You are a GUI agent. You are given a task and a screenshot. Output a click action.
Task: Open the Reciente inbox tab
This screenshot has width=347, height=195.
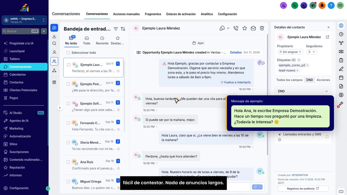(x=102, y=41)
